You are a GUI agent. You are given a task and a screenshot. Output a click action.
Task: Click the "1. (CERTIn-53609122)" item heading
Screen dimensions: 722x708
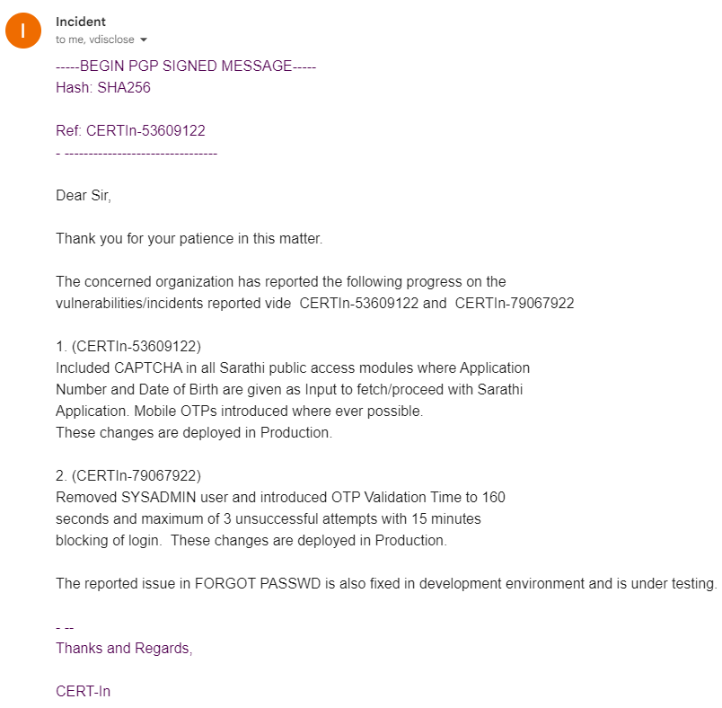pos(128,347)
